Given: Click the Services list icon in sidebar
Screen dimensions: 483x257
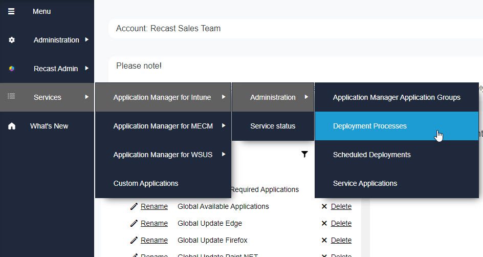Looking at the screenshot, I should [12, 97].
